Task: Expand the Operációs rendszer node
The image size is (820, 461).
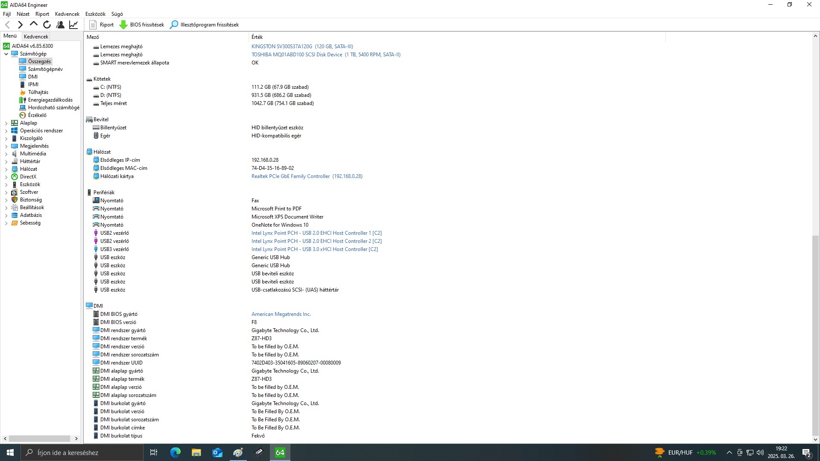Action: pyautogui.click(x=6, y=131)
